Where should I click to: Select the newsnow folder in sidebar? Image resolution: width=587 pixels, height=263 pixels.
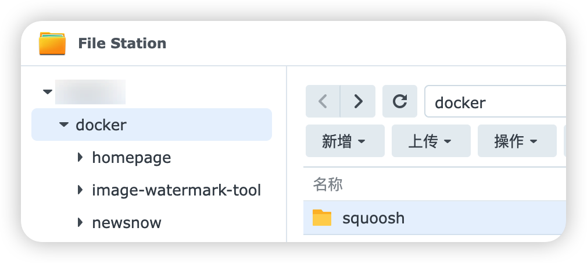(x=127, y=222)
